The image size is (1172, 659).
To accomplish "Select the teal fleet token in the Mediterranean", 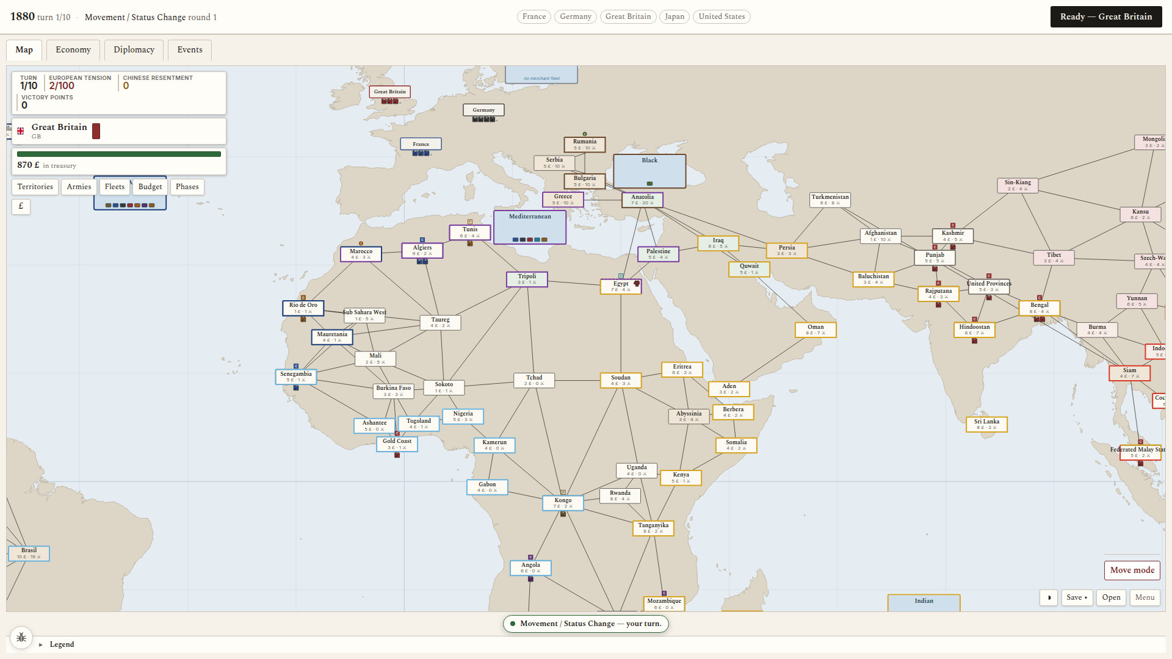I will (537, 240).
